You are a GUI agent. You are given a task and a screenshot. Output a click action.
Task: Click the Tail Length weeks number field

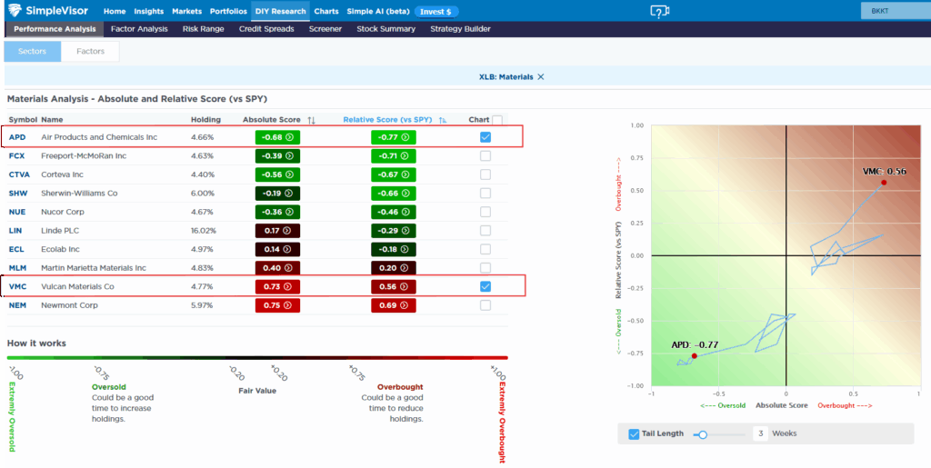click(x=759, y=433)
